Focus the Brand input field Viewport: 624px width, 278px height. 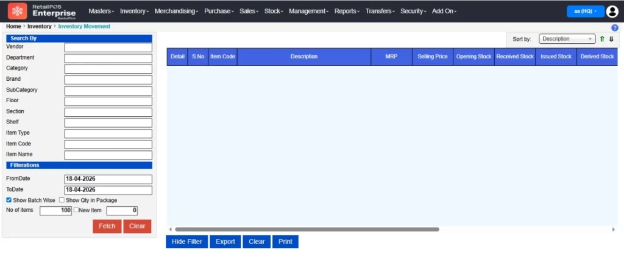[108, 80]
